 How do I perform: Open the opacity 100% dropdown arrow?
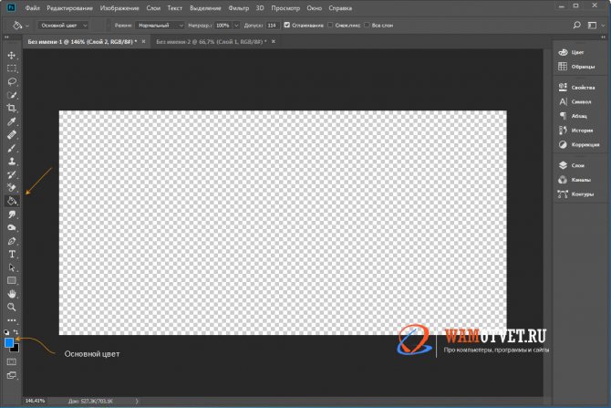click(x=236, y=26)
